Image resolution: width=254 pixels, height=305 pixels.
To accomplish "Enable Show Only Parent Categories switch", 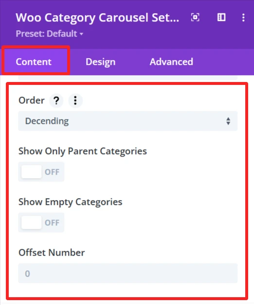I will click(x=41, y=172).
